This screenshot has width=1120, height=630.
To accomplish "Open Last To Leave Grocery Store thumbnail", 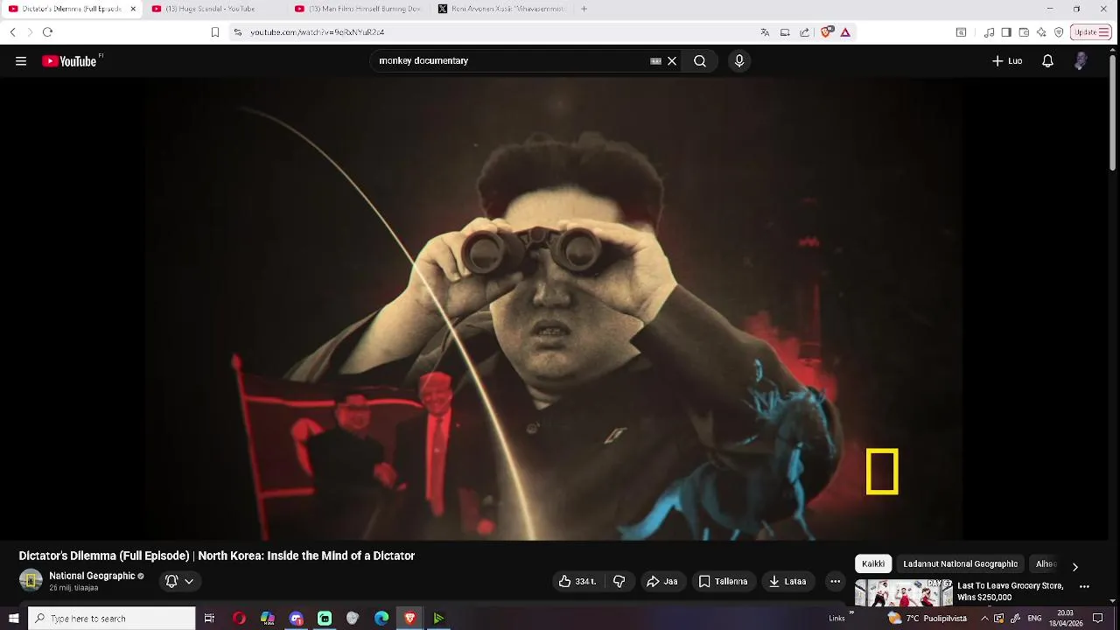I will [903, 592].
